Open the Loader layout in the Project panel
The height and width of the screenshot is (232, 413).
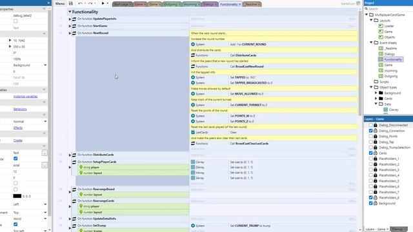[x=388, y=26]
